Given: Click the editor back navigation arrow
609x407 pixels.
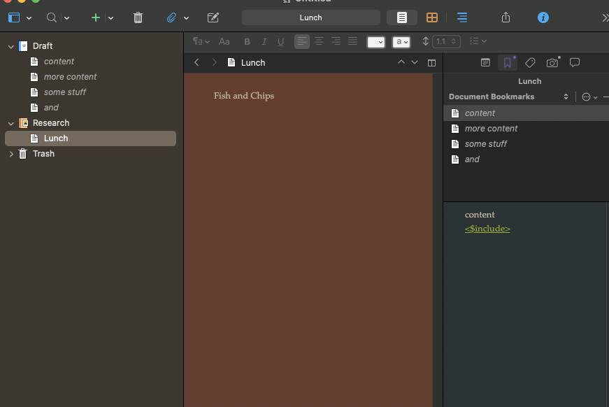Looking at the screenshot, I should [x=196, y=63].
